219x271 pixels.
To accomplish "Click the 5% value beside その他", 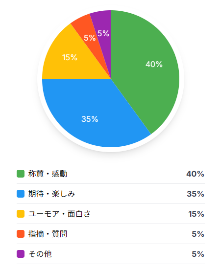I will [198, 254].
